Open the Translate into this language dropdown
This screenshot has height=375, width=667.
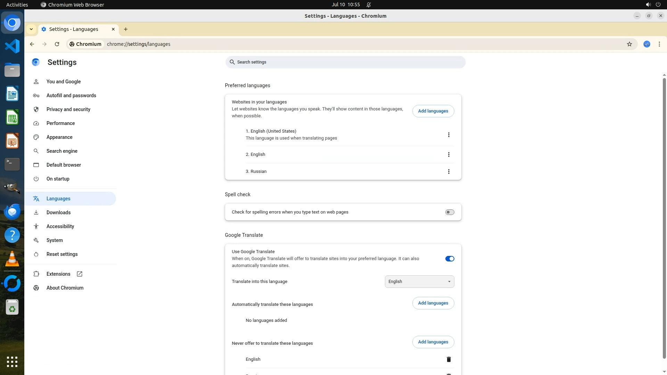(419, 282)
